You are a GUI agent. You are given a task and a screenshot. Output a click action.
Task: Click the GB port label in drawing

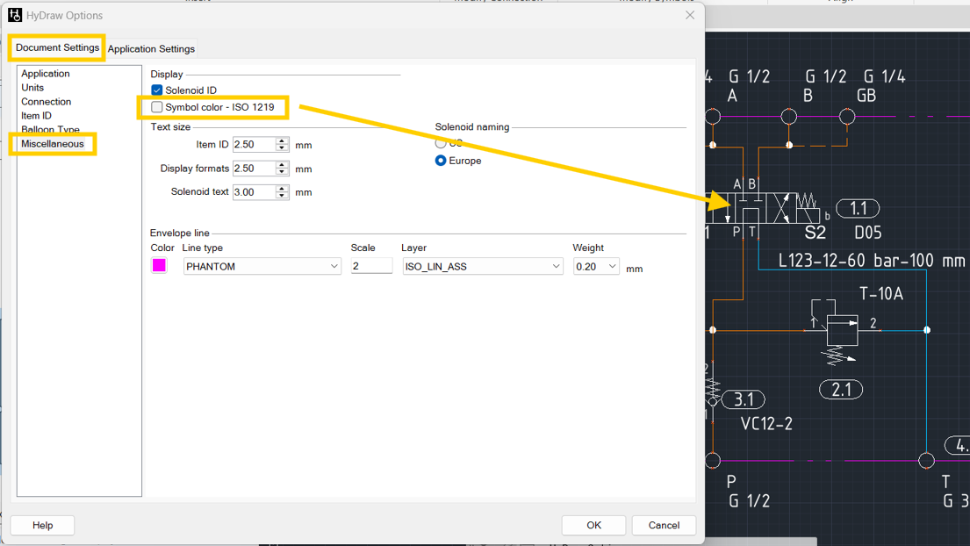pyautogui.click(x=866, y=96)
